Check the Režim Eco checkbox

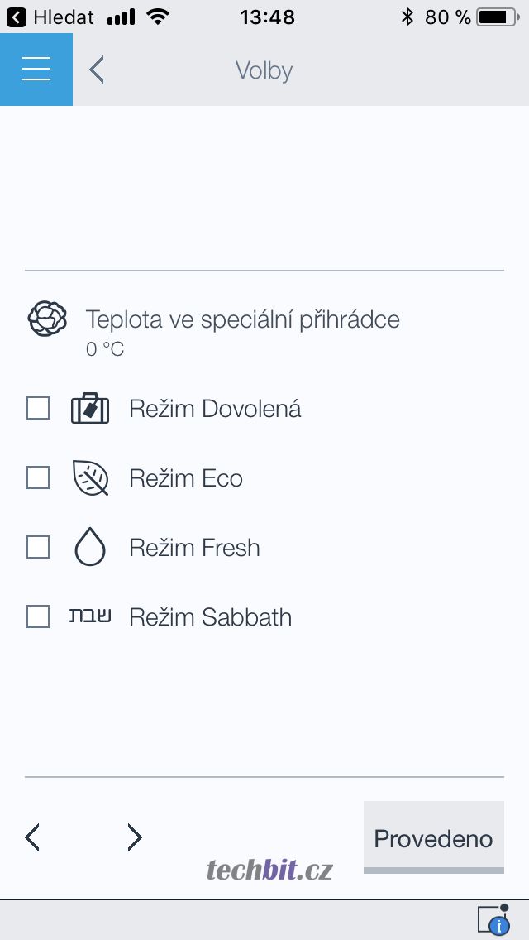click(x=38, y=478)
